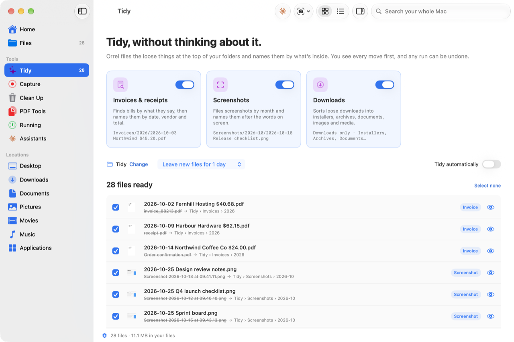Preview Q4 launch checklist via eye icon
This screenshot has height=342, width=514.
[x=490, y=294]
